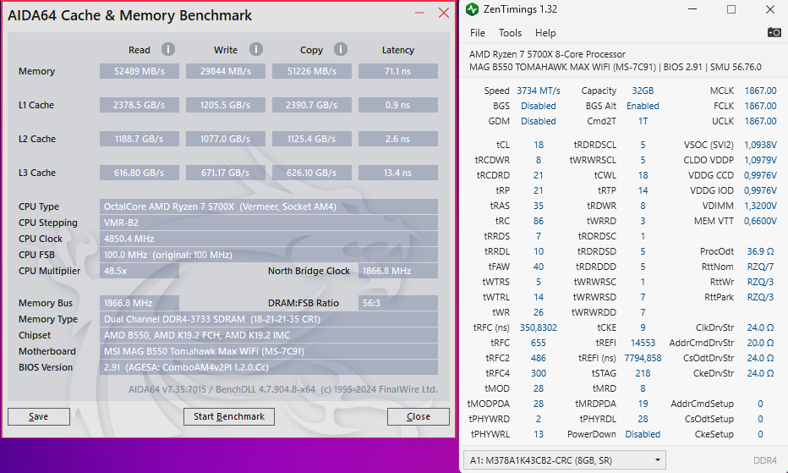Click the Cmd2T value 1T

click(x=643, y=121)
